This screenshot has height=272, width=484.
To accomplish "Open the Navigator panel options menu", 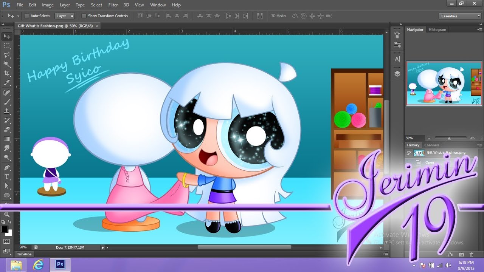I will 480,29.
